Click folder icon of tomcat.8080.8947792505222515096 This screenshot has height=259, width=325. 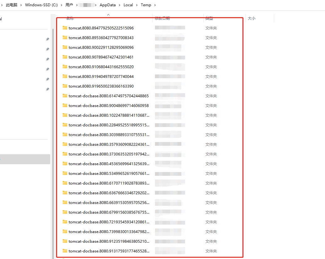65,28
